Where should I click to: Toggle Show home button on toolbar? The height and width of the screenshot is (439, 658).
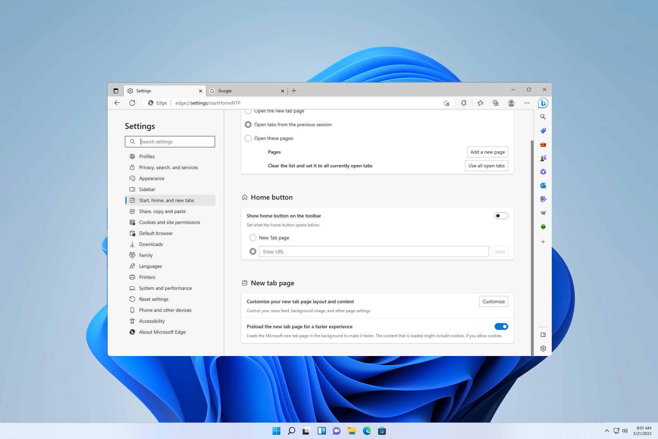pos(501,216)
